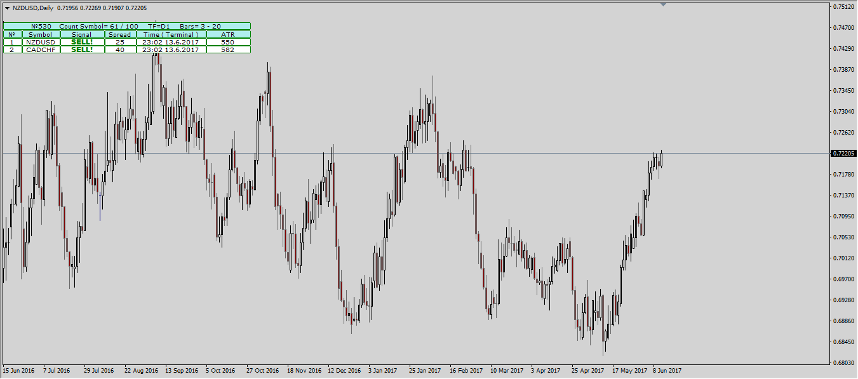
Task: Open the NZDUSD,Daily chart dropdown arrow
Action: tap(7, 8)
